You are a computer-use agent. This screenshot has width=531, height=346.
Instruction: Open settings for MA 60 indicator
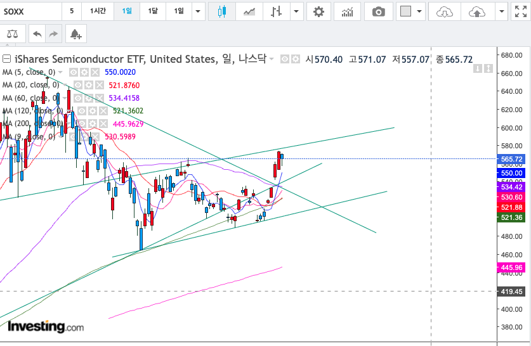(x=89, y=98)
